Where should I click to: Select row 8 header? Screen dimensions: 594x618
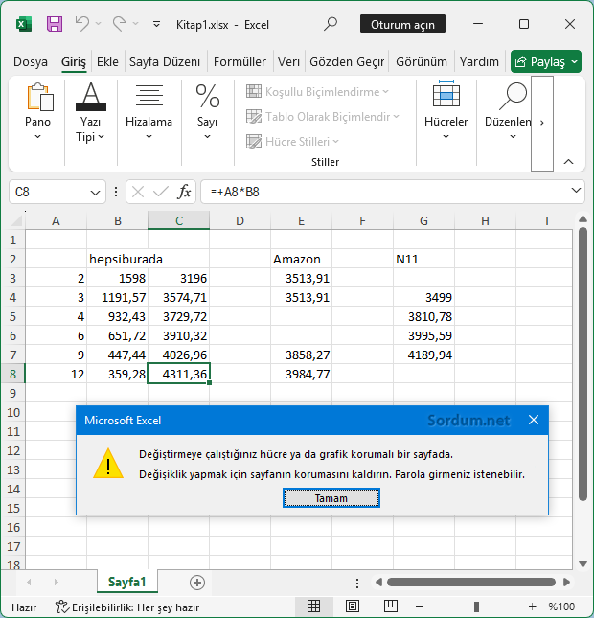(12, 374)
